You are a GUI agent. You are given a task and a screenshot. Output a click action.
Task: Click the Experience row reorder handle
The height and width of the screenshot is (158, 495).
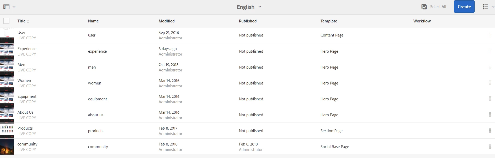click(490, 51)
